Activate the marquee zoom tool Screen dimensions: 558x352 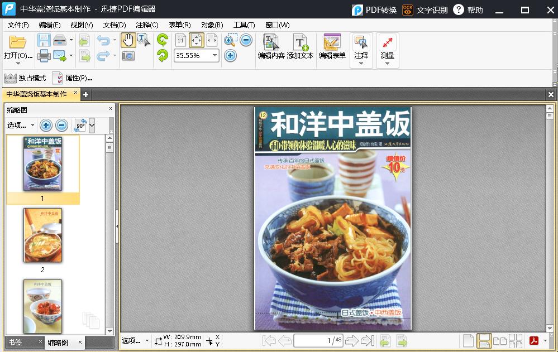pyautogui.click(x=230, y=40)
